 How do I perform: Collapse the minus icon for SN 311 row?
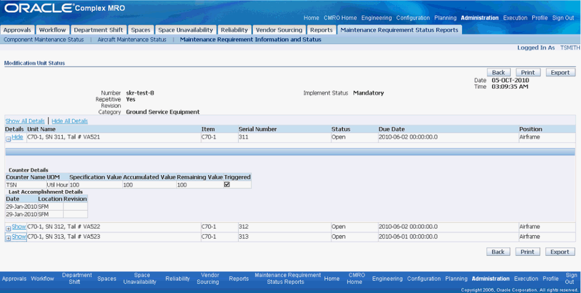[x=8, y=139]
